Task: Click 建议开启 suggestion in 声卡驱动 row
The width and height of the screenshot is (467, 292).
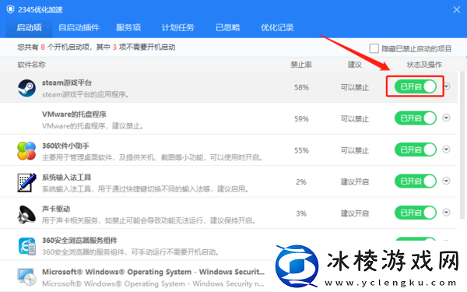Action: click(355, 213)
